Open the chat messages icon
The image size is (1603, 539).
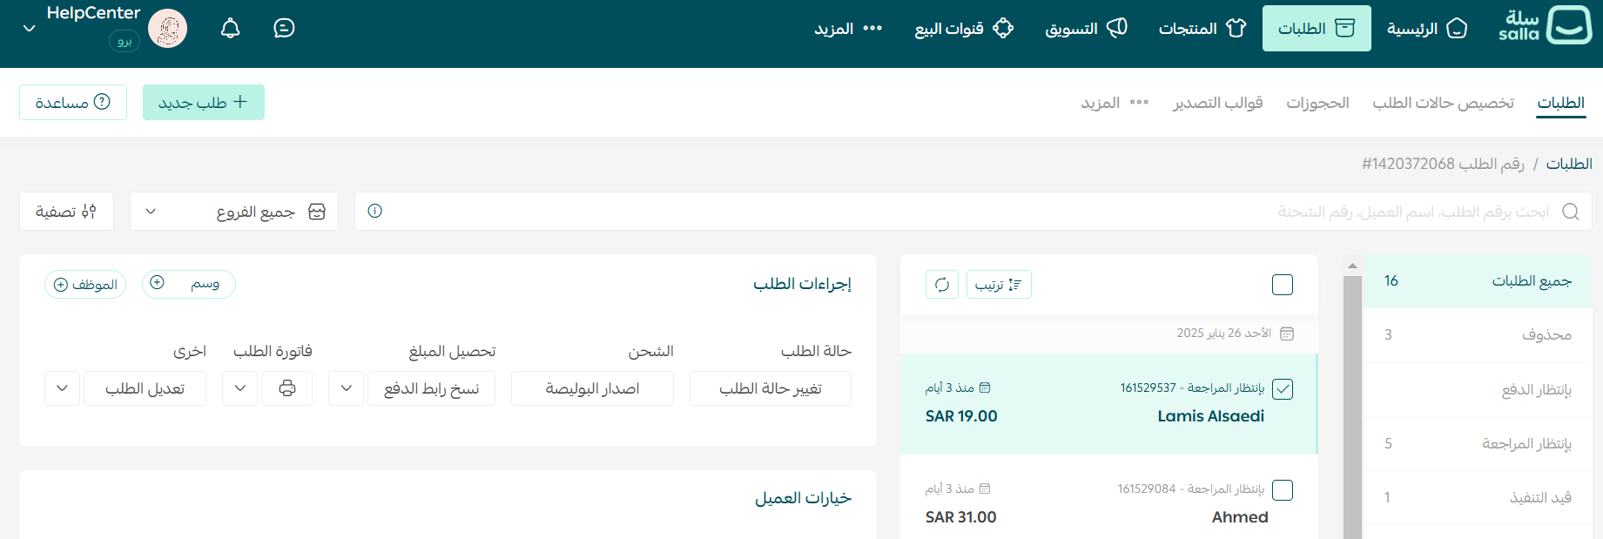click(284, 29)
